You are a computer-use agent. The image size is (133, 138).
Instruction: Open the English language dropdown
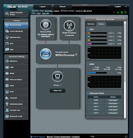pos(118,7)
